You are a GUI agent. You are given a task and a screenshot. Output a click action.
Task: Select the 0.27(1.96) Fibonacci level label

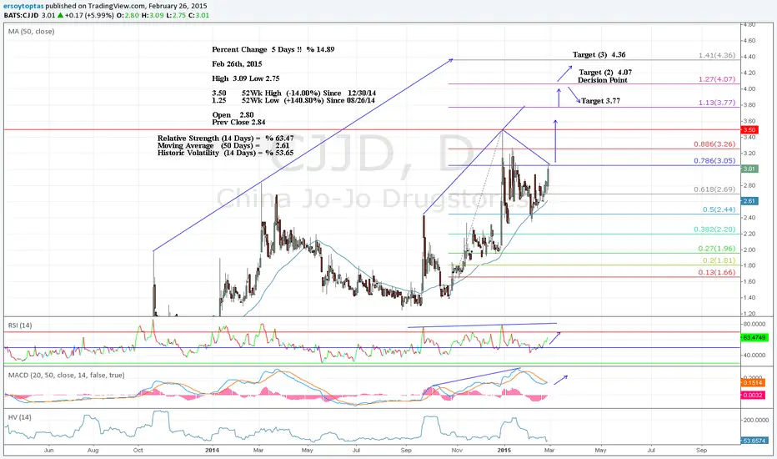tap(716, 249)
